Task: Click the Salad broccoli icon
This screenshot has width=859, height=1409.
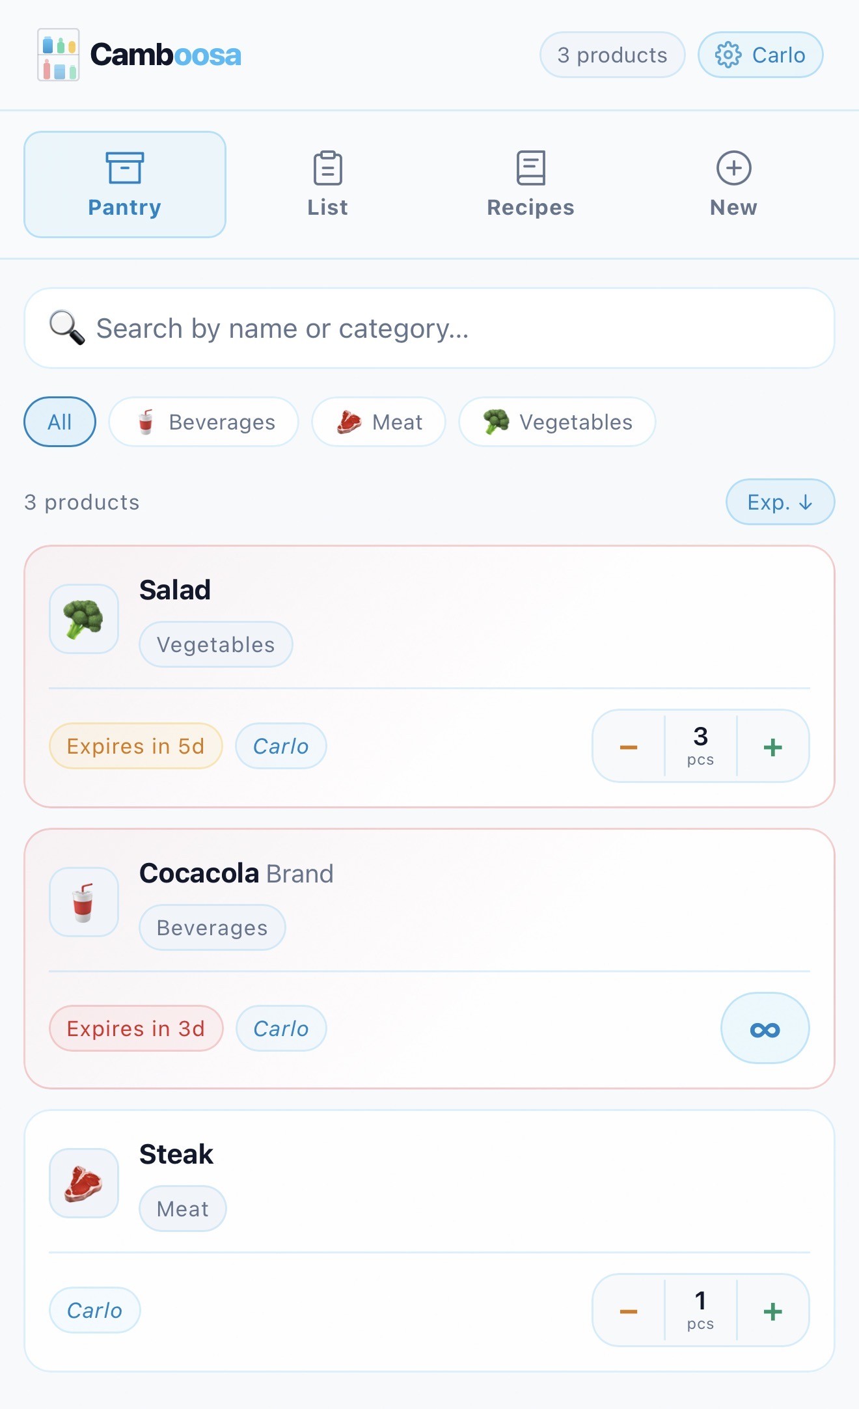Action: (83, 618)
